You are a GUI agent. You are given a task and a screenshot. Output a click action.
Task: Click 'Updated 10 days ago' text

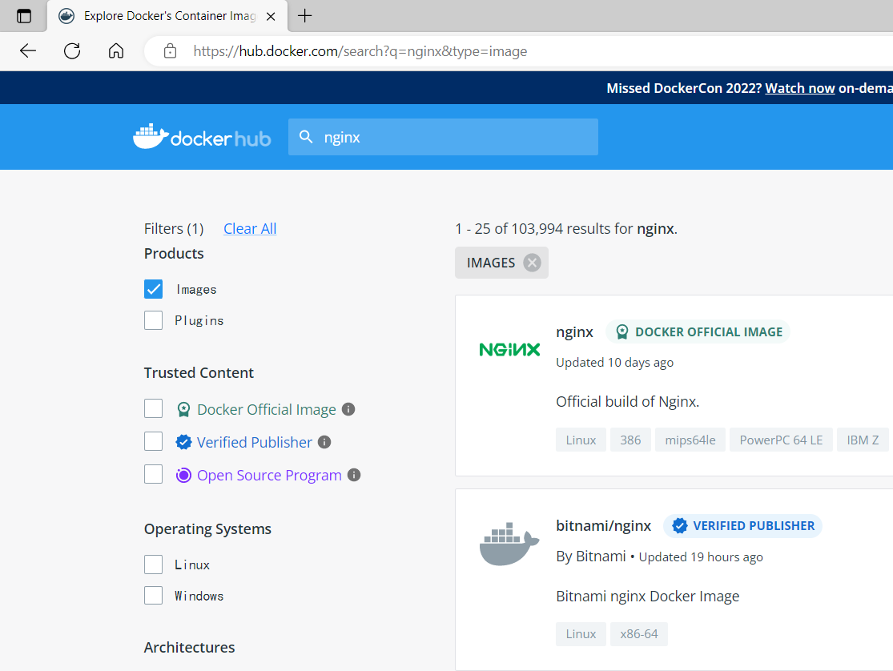pyautogui.click(x=614, y=363)
